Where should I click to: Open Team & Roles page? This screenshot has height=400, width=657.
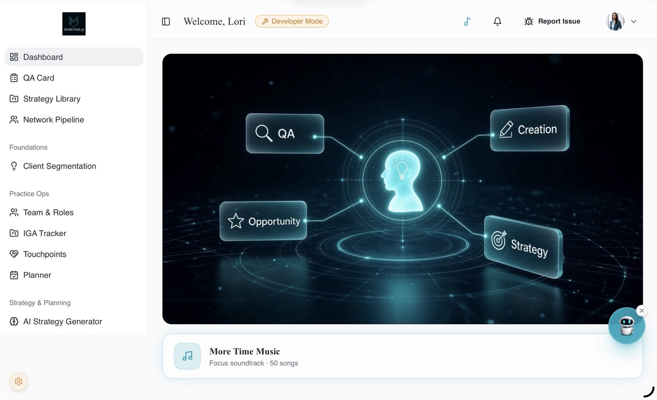(x=74, y=212)
